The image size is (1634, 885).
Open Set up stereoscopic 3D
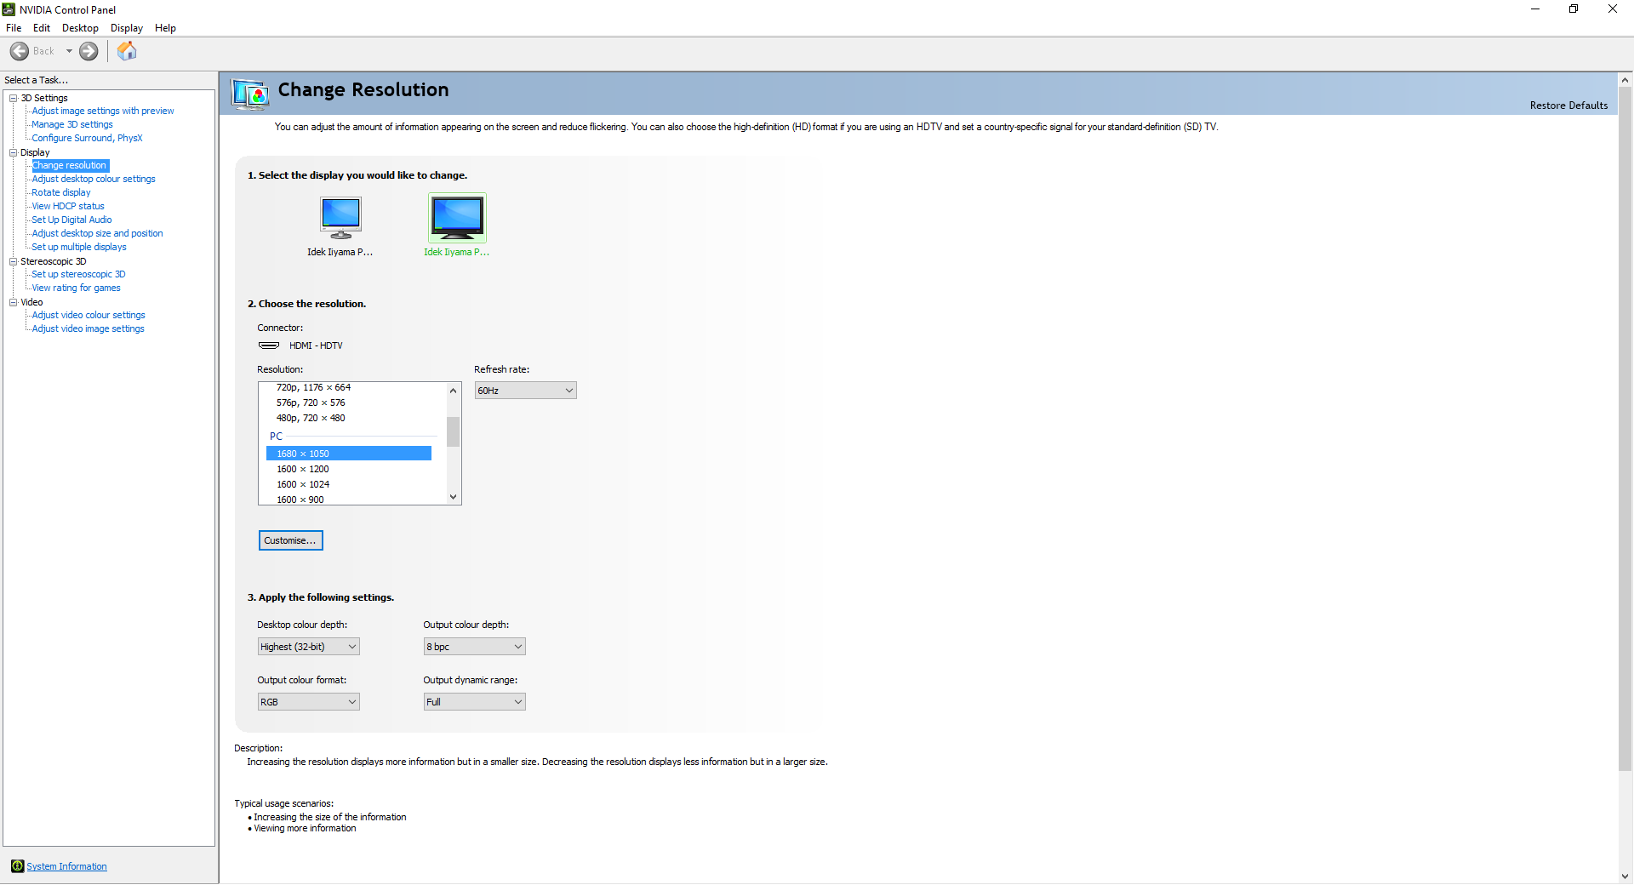point(78,274)
